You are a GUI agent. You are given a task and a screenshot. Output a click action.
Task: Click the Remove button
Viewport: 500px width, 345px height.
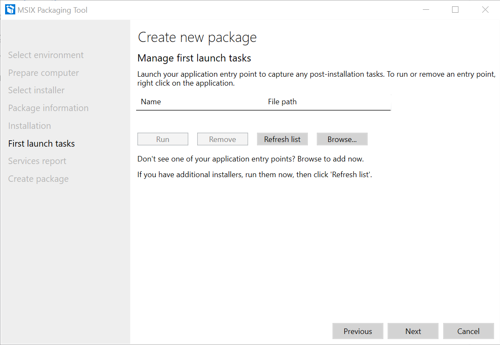click(x=223, y=139)
